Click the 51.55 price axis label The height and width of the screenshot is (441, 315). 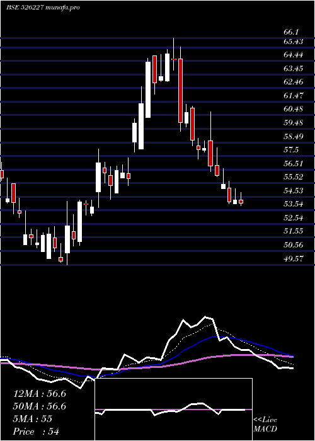(294, 231)
